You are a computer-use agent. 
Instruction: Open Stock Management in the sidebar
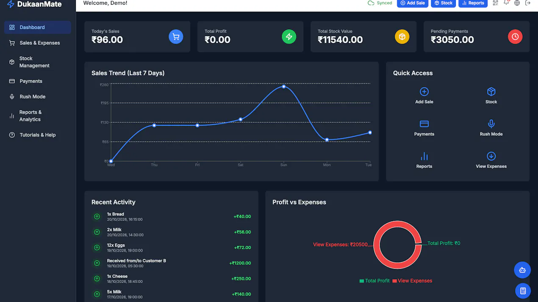38,62
